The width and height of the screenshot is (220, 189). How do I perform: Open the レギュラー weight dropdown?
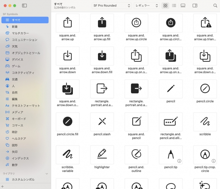click(x=147, y=5)
